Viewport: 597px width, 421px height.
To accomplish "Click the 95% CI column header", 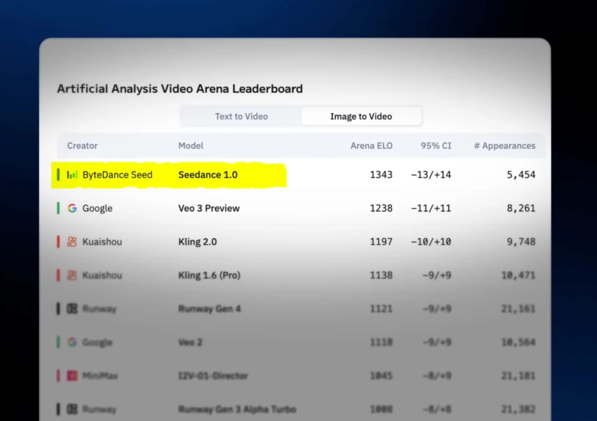I will tap(436, 146).
